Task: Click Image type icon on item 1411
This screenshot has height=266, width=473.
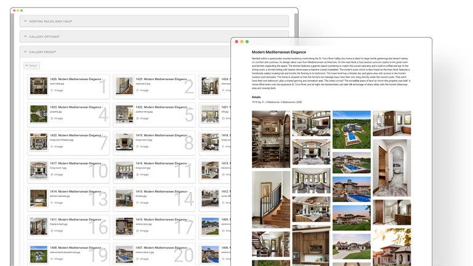Action: [52, 231]
